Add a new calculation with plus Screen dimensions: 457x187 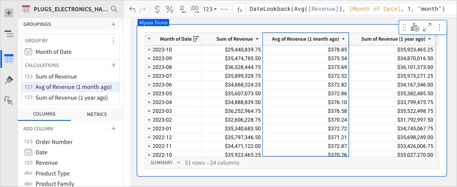point(114,65)
